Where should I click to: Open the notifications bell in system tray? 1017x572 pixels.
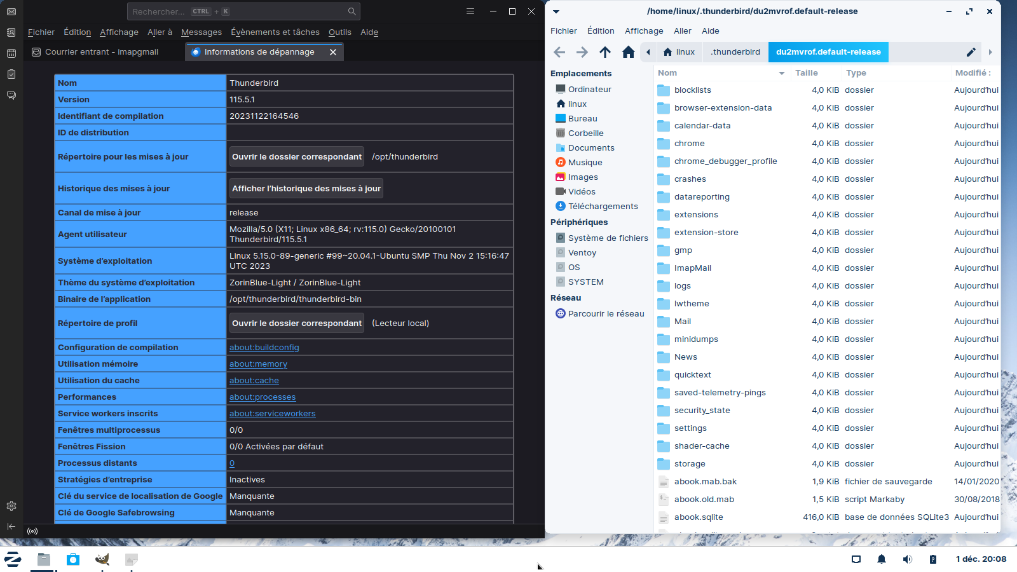tap(882, 559)
